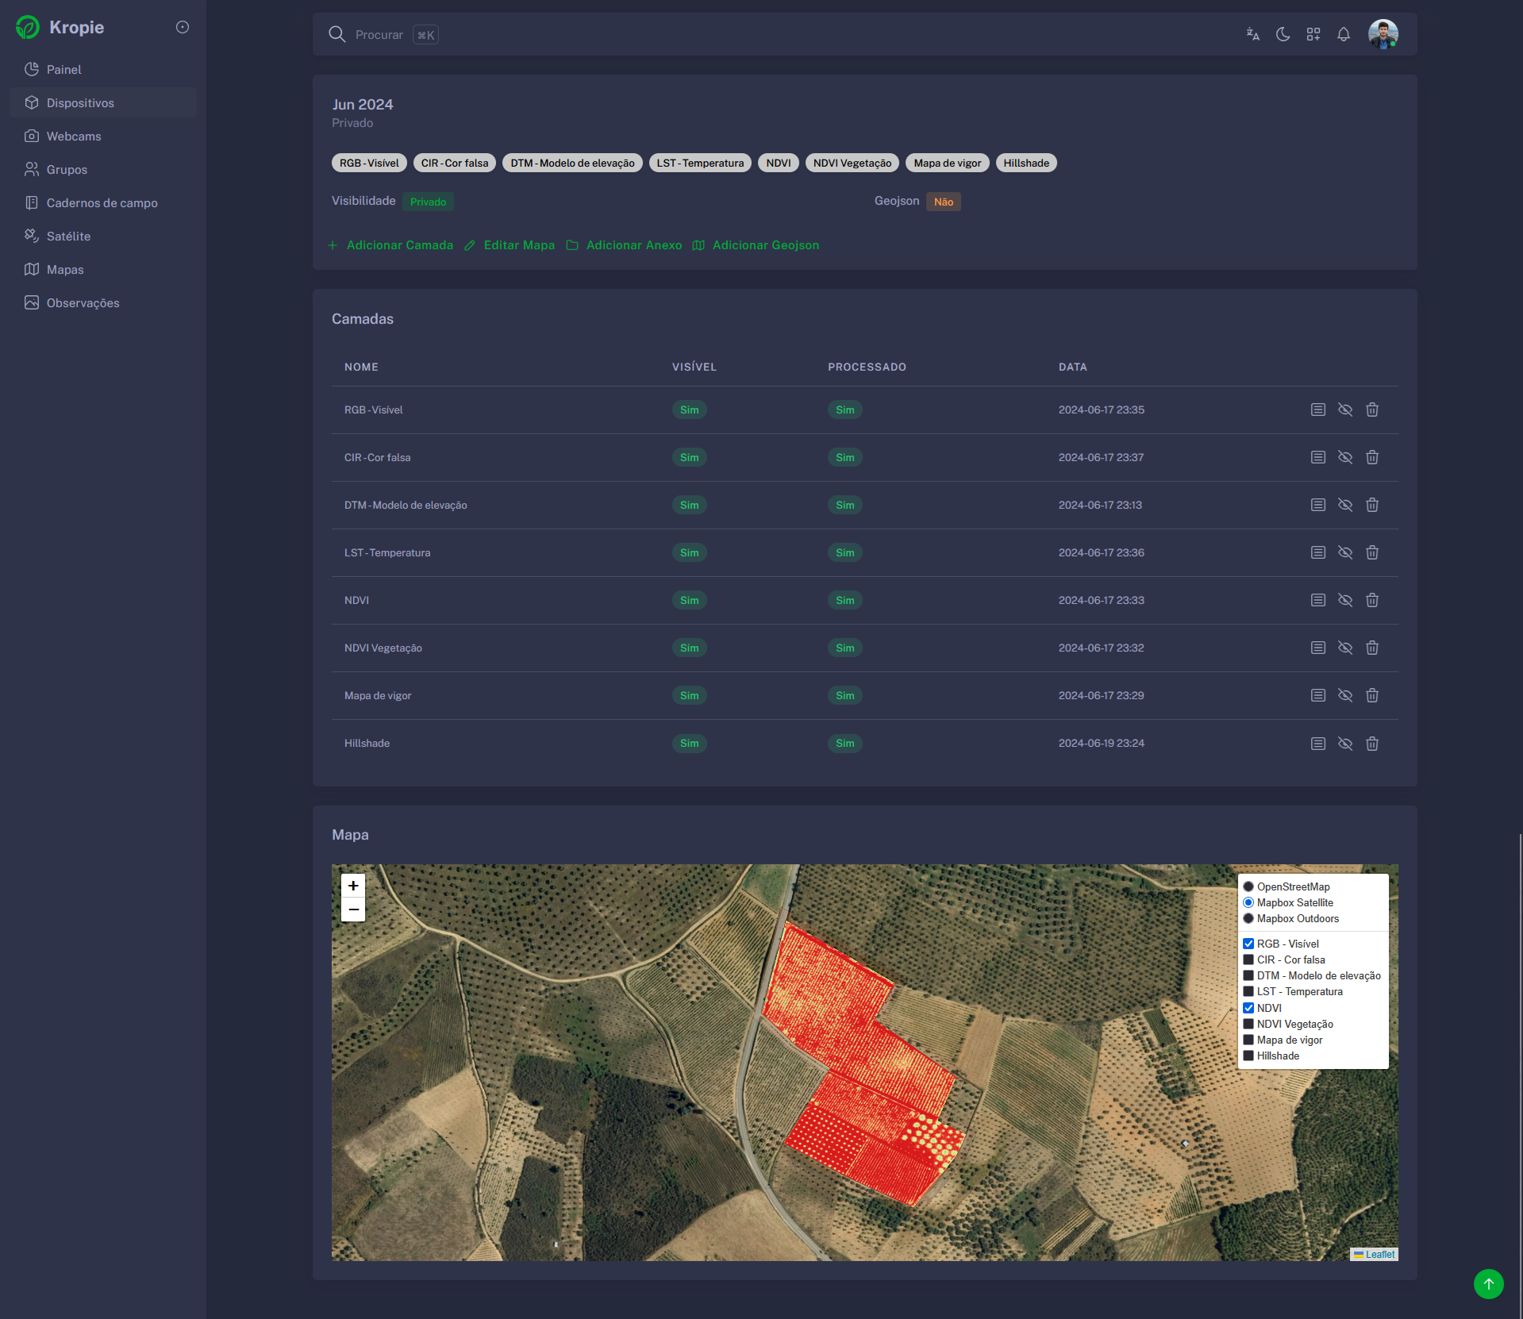Screen dimensions: 1523x1319
Task: Open the apps shortcuts grid icon
Action: [1313, 34]
